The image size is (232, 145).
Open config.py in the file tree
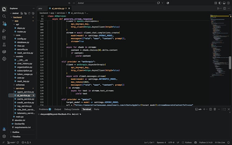(x=22, y=39)
